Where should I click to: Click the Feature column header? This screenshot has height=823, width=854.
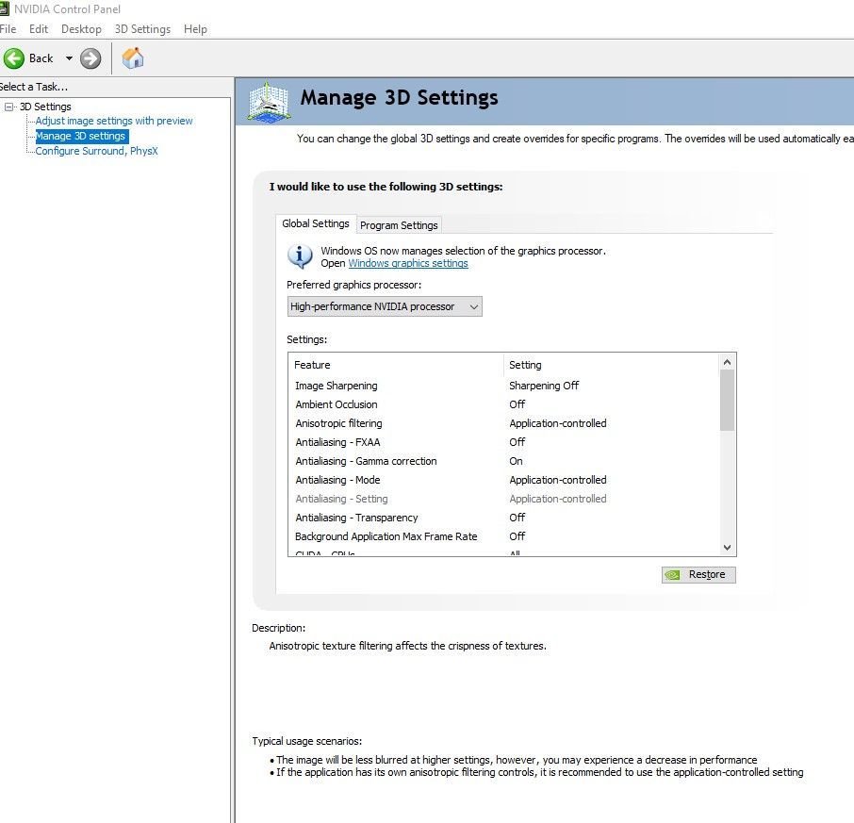[396, 365]
